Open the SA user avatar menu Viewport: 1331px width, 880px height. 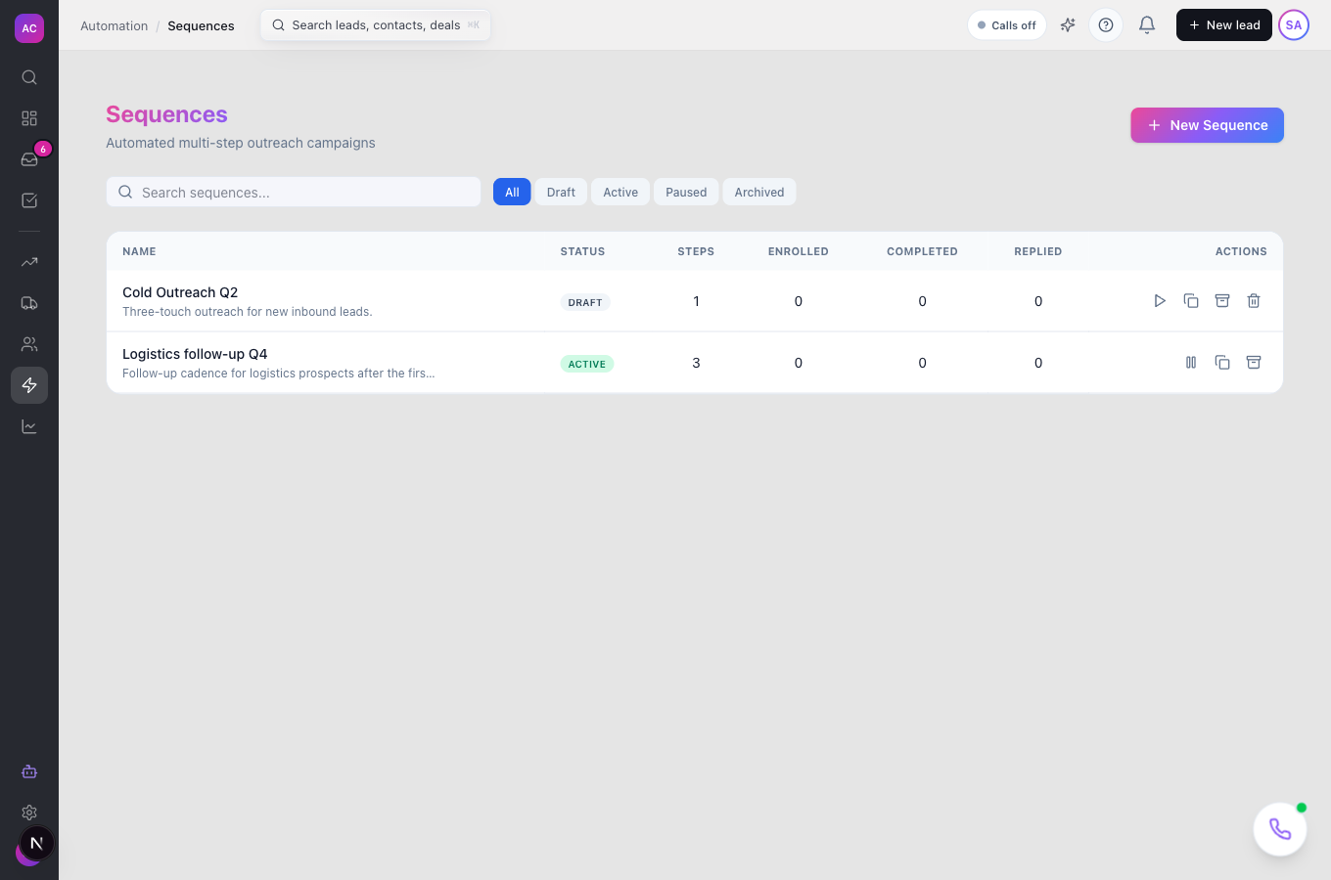click(x=1294, y=25)
